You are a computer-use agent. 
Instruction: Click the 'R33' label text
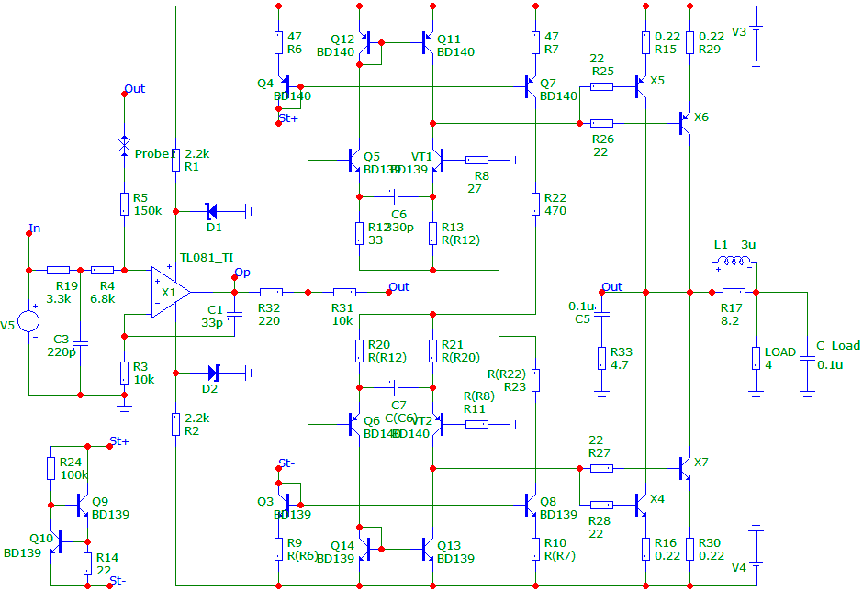[x=622, y=352]
